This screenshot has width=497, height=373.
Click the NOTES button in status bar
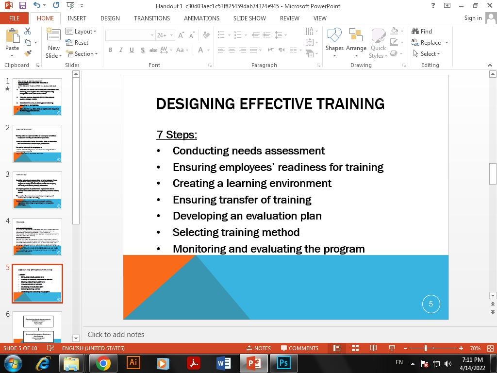tap(258, 348)
